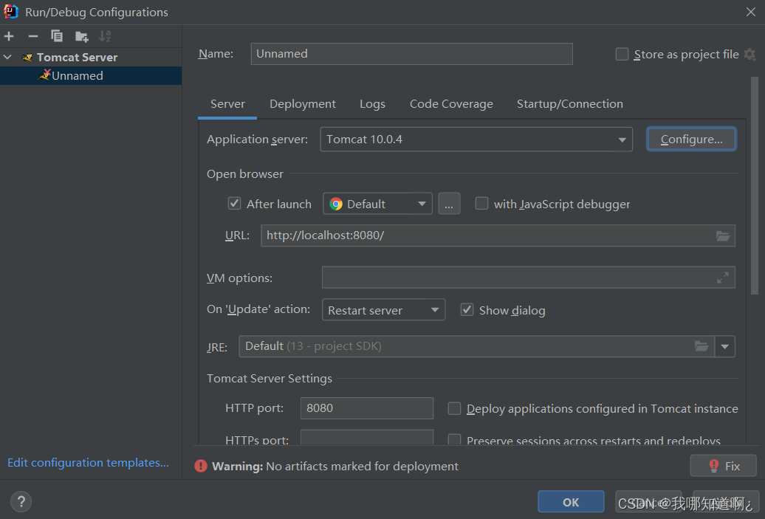Open Edit configuration templates link
The width and height of the screenshot is (765, 519).
(x=89, y=462)
